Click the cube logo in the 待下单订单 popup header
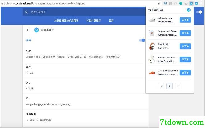Screen dimensions: 205x128 (189, 10)
